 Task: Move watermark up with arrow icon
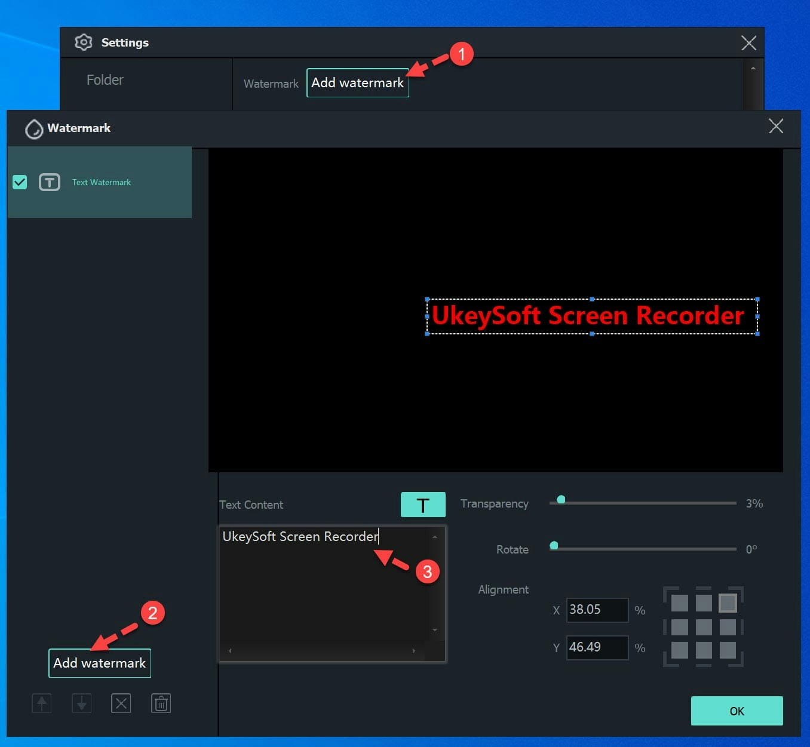[x=42, y=703]
